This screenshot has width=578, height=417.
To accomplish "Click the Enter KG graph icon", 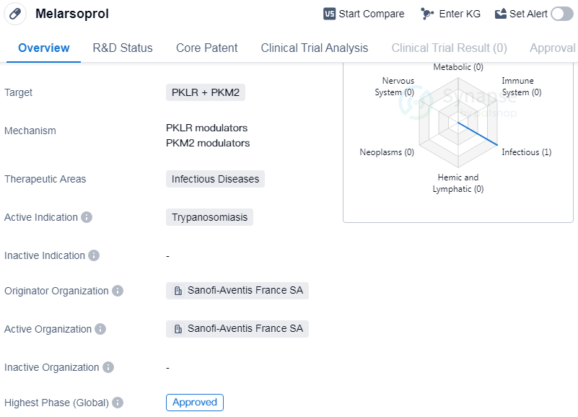I will pyautogui.click(x=427, y=14).
